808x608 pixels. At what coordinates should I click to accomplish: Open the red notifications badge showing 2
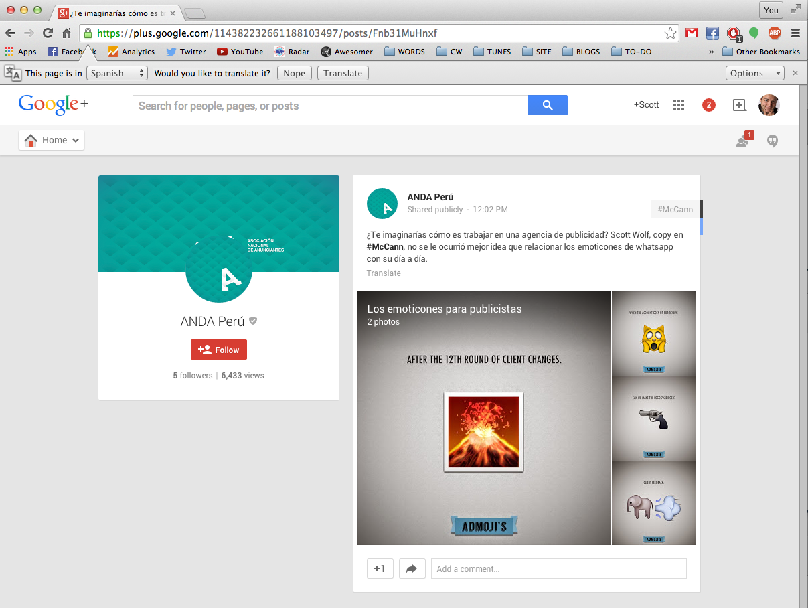pos(708,104)
